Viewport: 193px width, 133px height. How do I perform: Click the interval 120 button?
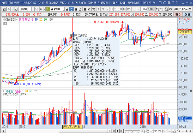pyautogui.click(x=129, y=9)
